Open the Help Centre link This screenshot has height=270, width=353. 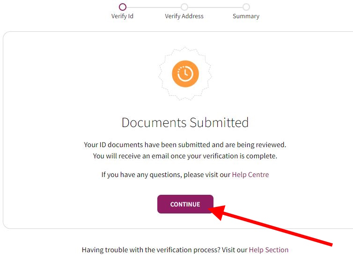pos(250,175)
